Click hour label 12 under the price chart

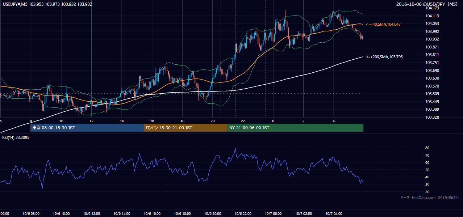(x=91, y=121)
